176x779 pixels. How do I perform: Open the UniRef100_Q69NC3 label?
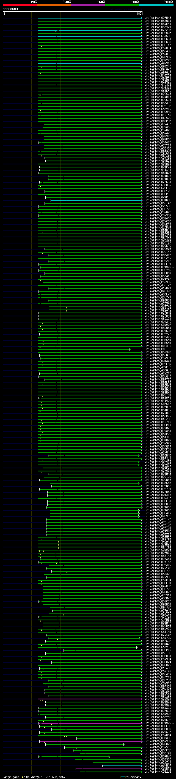[158, 355]
